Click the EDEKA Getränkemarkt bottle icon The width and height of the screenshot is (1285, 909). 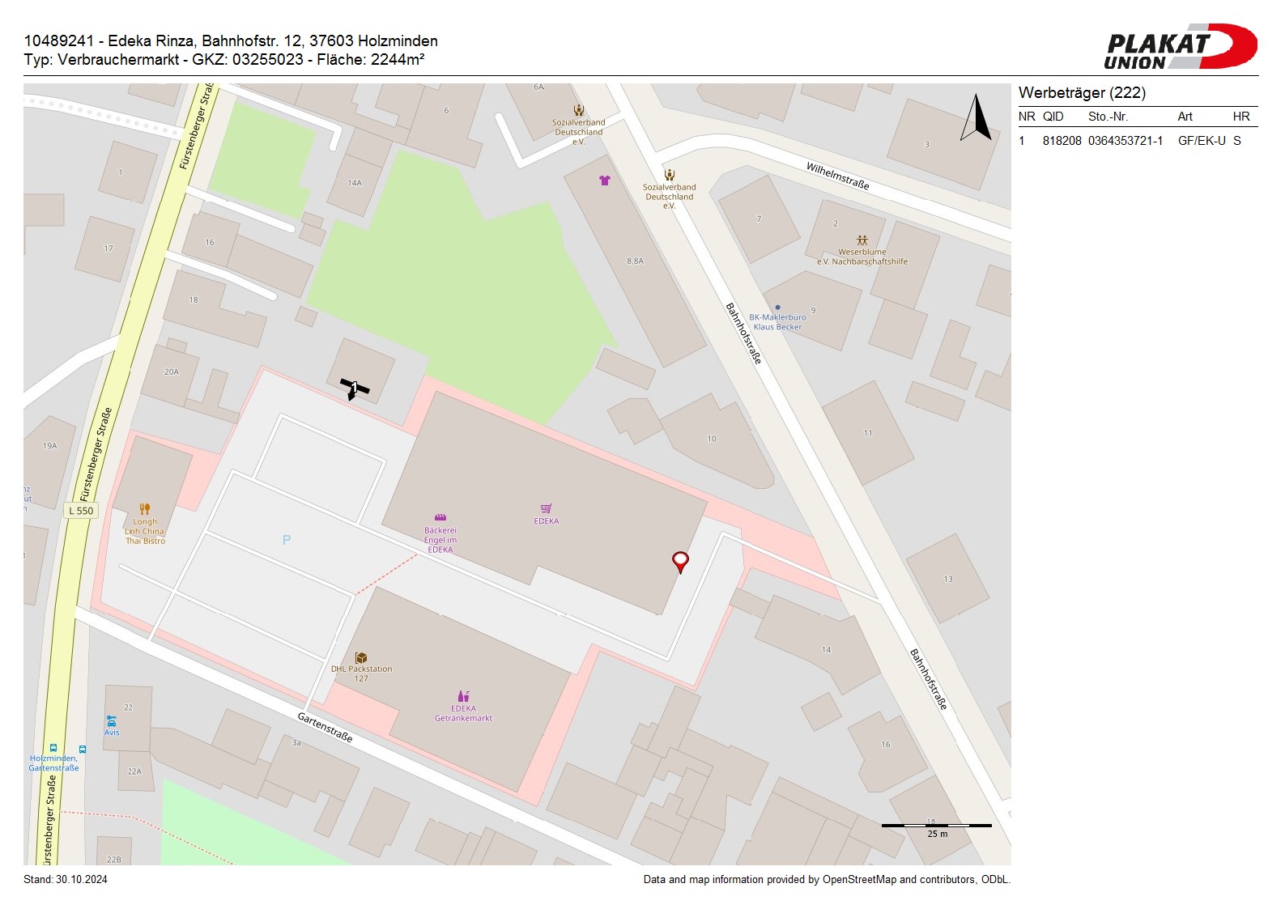[x=463, y=696]
